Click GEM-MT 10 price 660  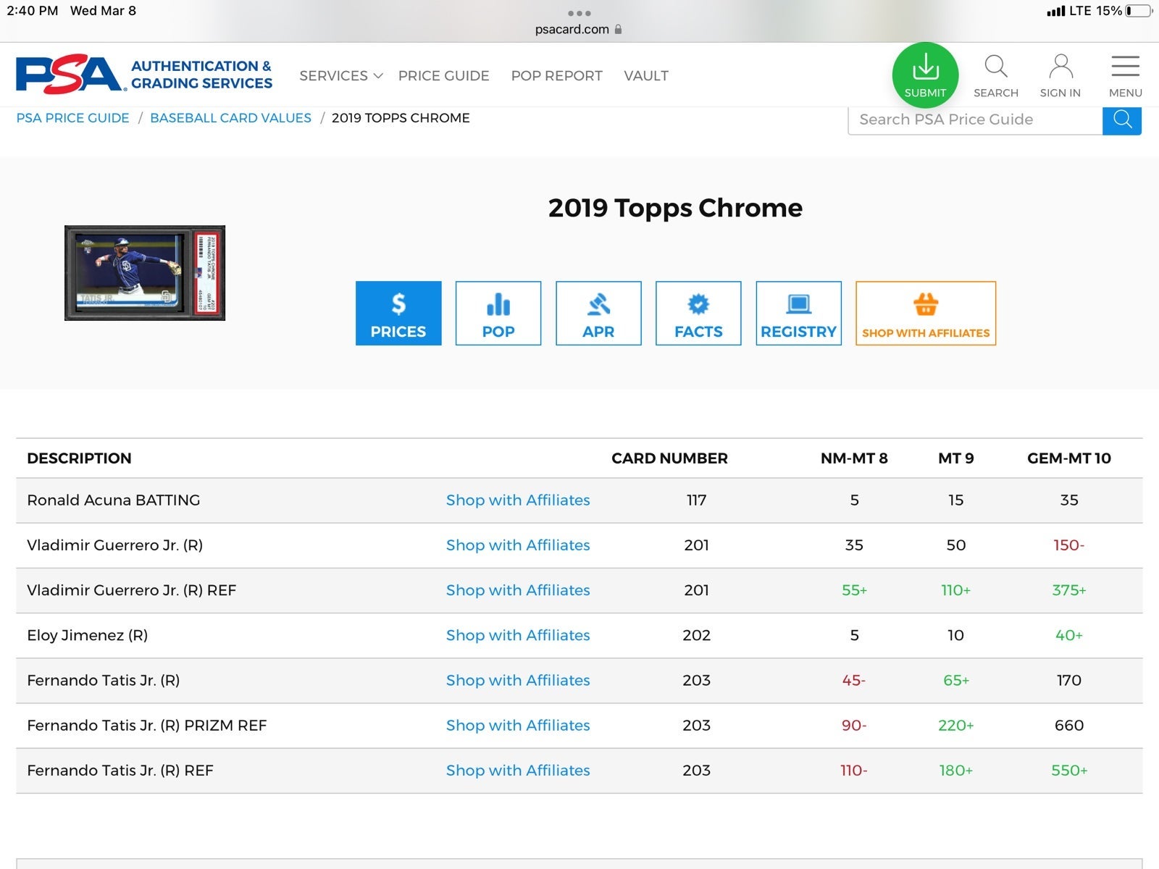pyautogui.click(x=1069, y=725)
